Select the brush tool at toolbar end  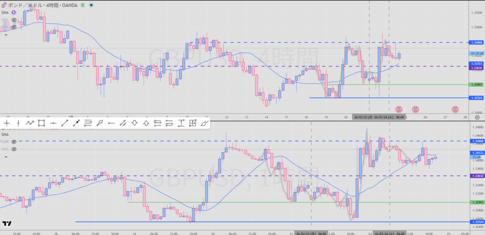[x=204, y=123]
